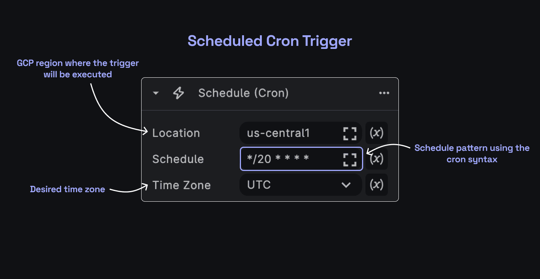Collapse the Schedule (Cron) panel triangle
This screenshot has height=279, width=540.
[x=156, y=93]
